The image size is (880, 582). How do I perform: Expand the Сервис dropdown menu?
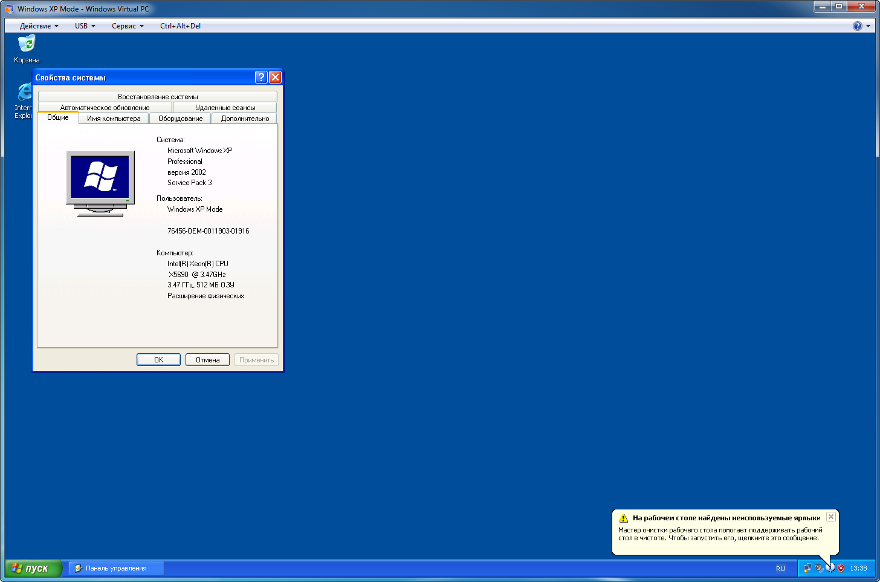(128, 26)
